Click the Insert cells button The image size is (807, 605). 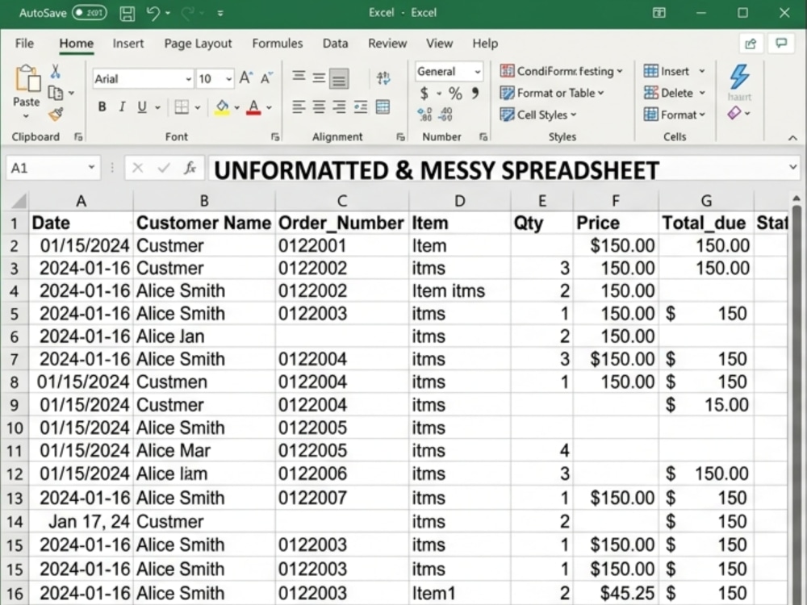pos(673,71)
